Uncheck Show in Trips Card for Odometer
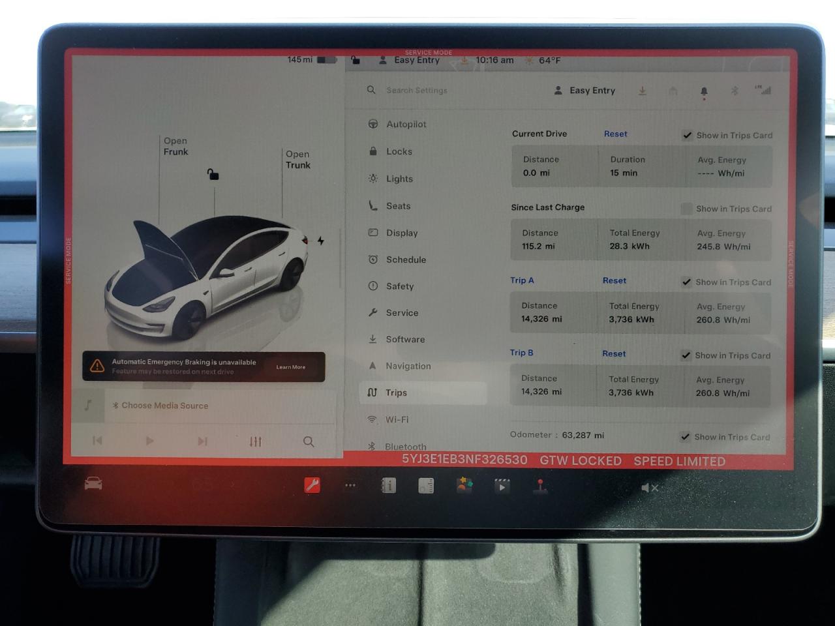The width and height of the screenshot is (835, 626). [x=685, y=437]
